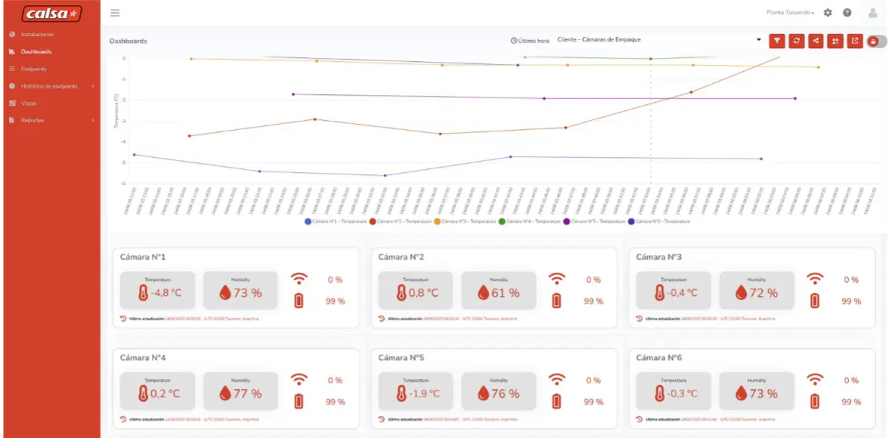889x438 pixels.
Task: Click the Última hora time range link
Action: pos(529,41)
